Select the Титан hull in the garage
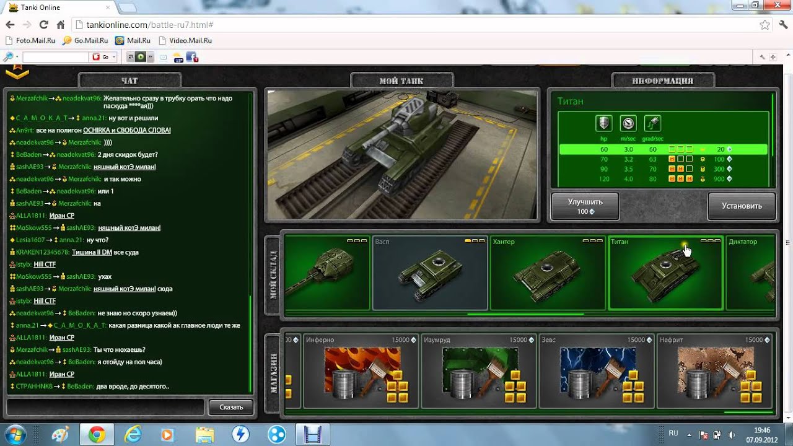793x446 pixels. tap(665, 273)
